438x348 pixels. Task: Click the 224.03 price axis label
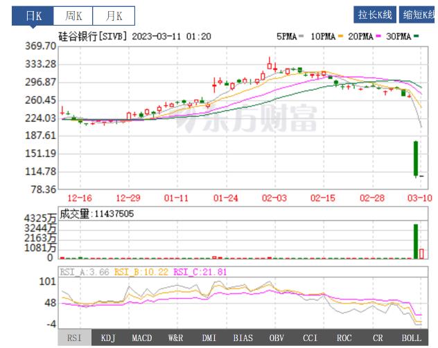(x=41, y=118)
